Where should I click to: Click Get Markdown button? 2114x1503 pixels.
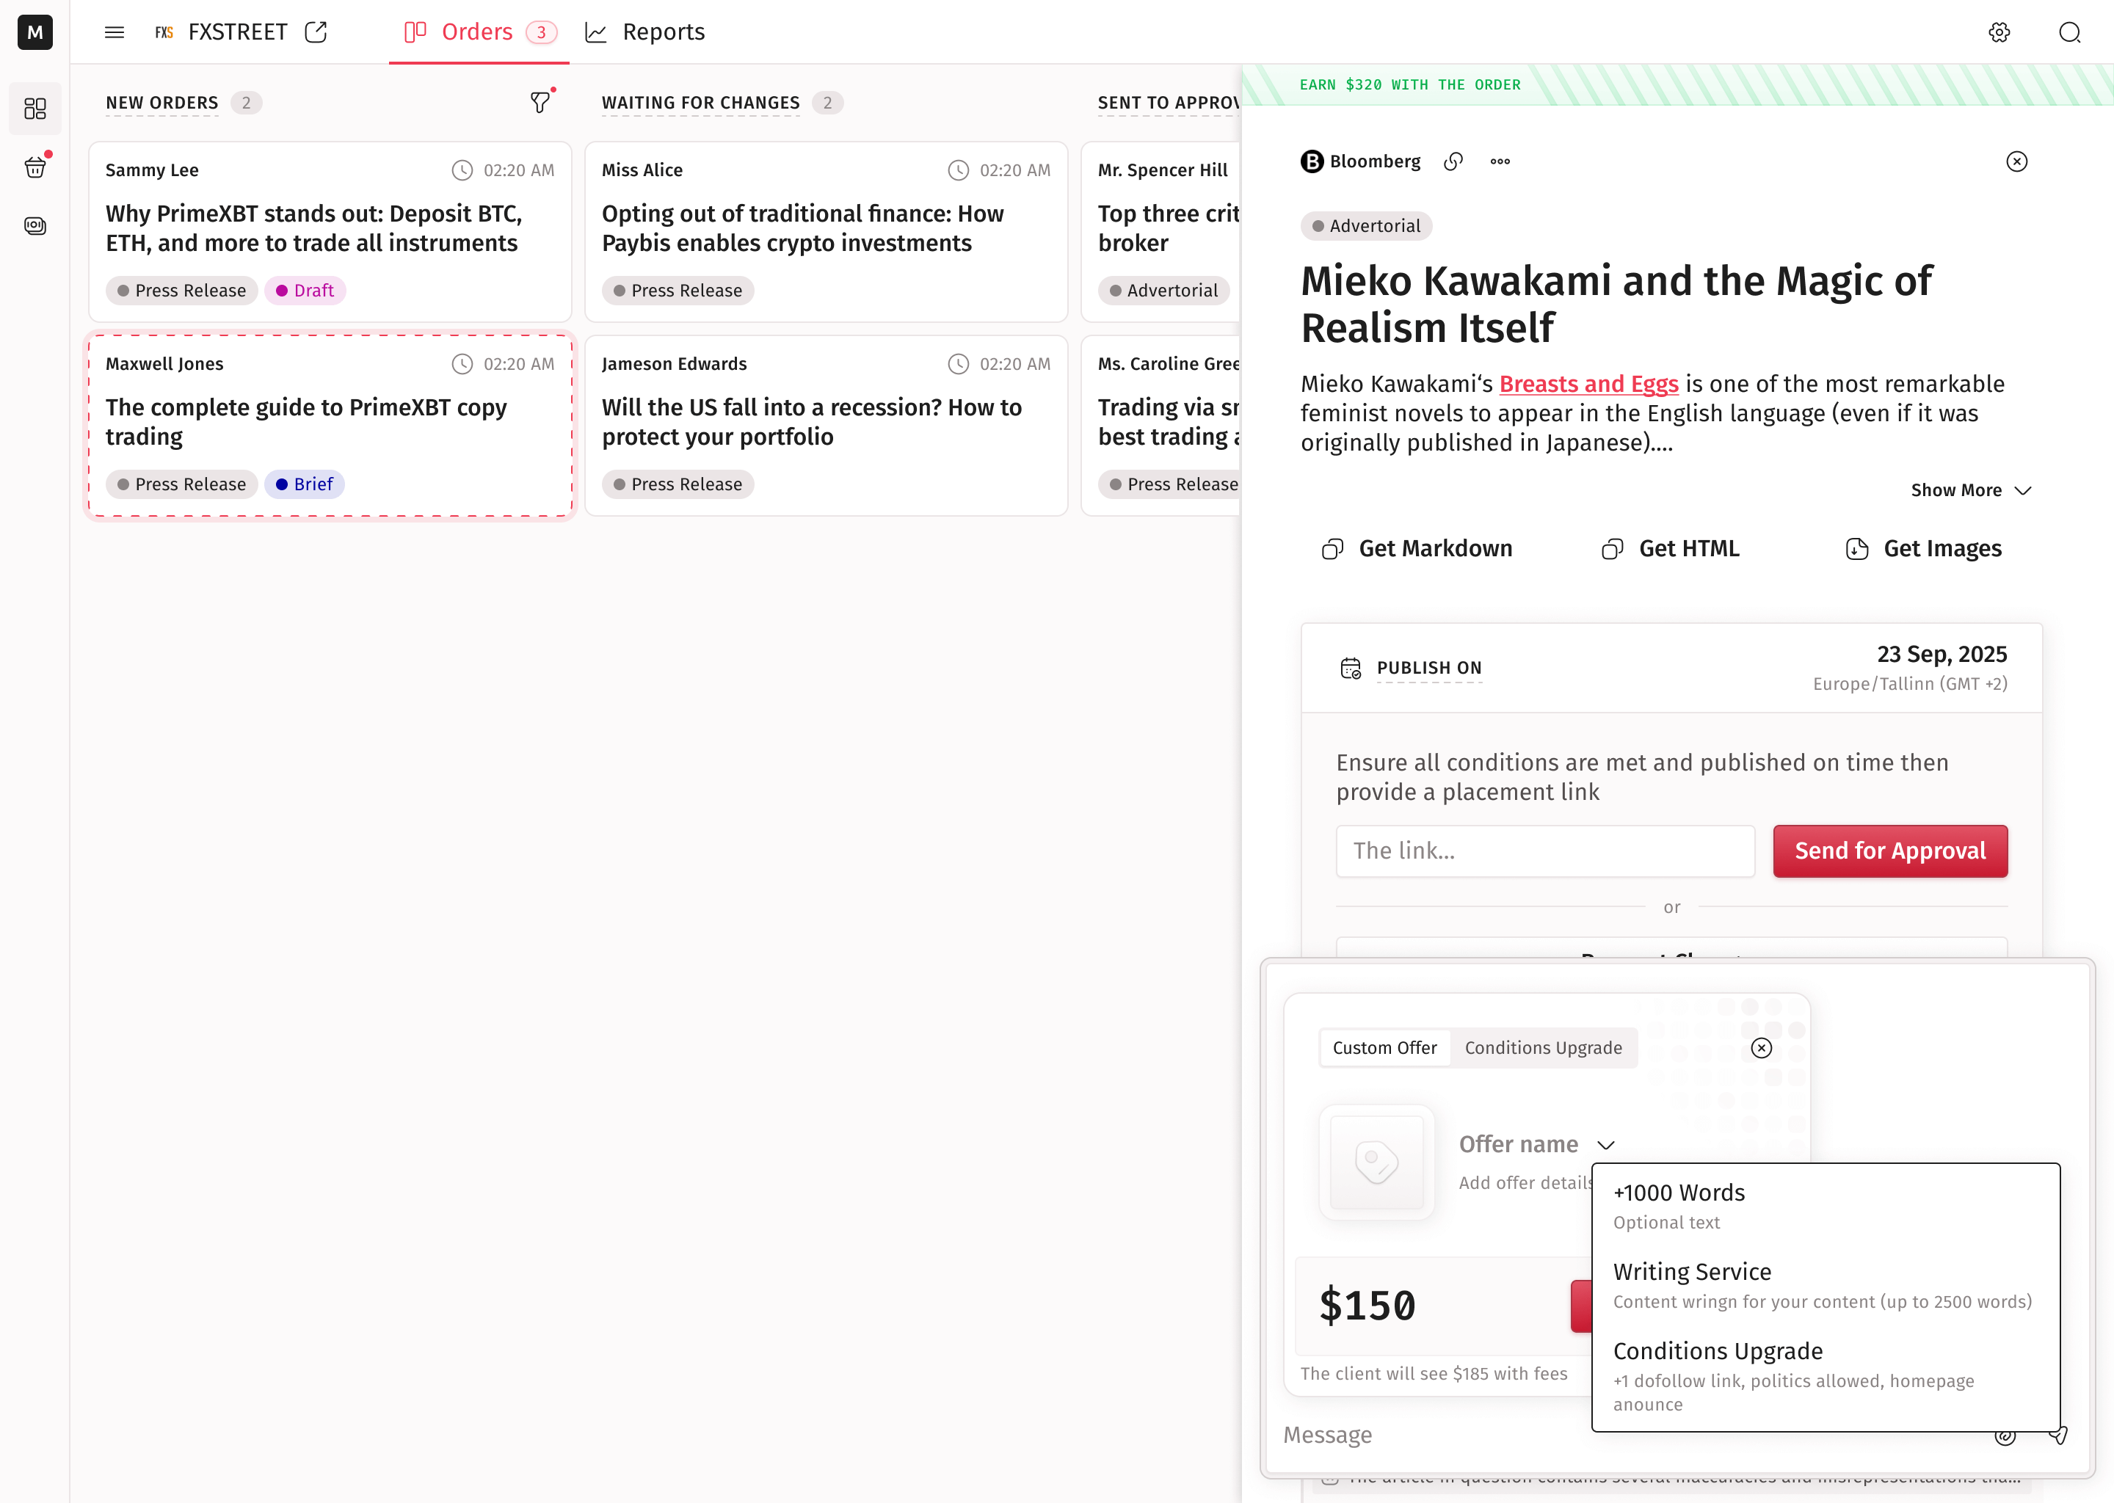[1417, 549]
